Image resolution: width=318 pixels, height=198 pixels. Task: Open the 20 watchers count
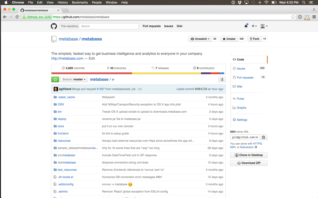coord(215,39)
